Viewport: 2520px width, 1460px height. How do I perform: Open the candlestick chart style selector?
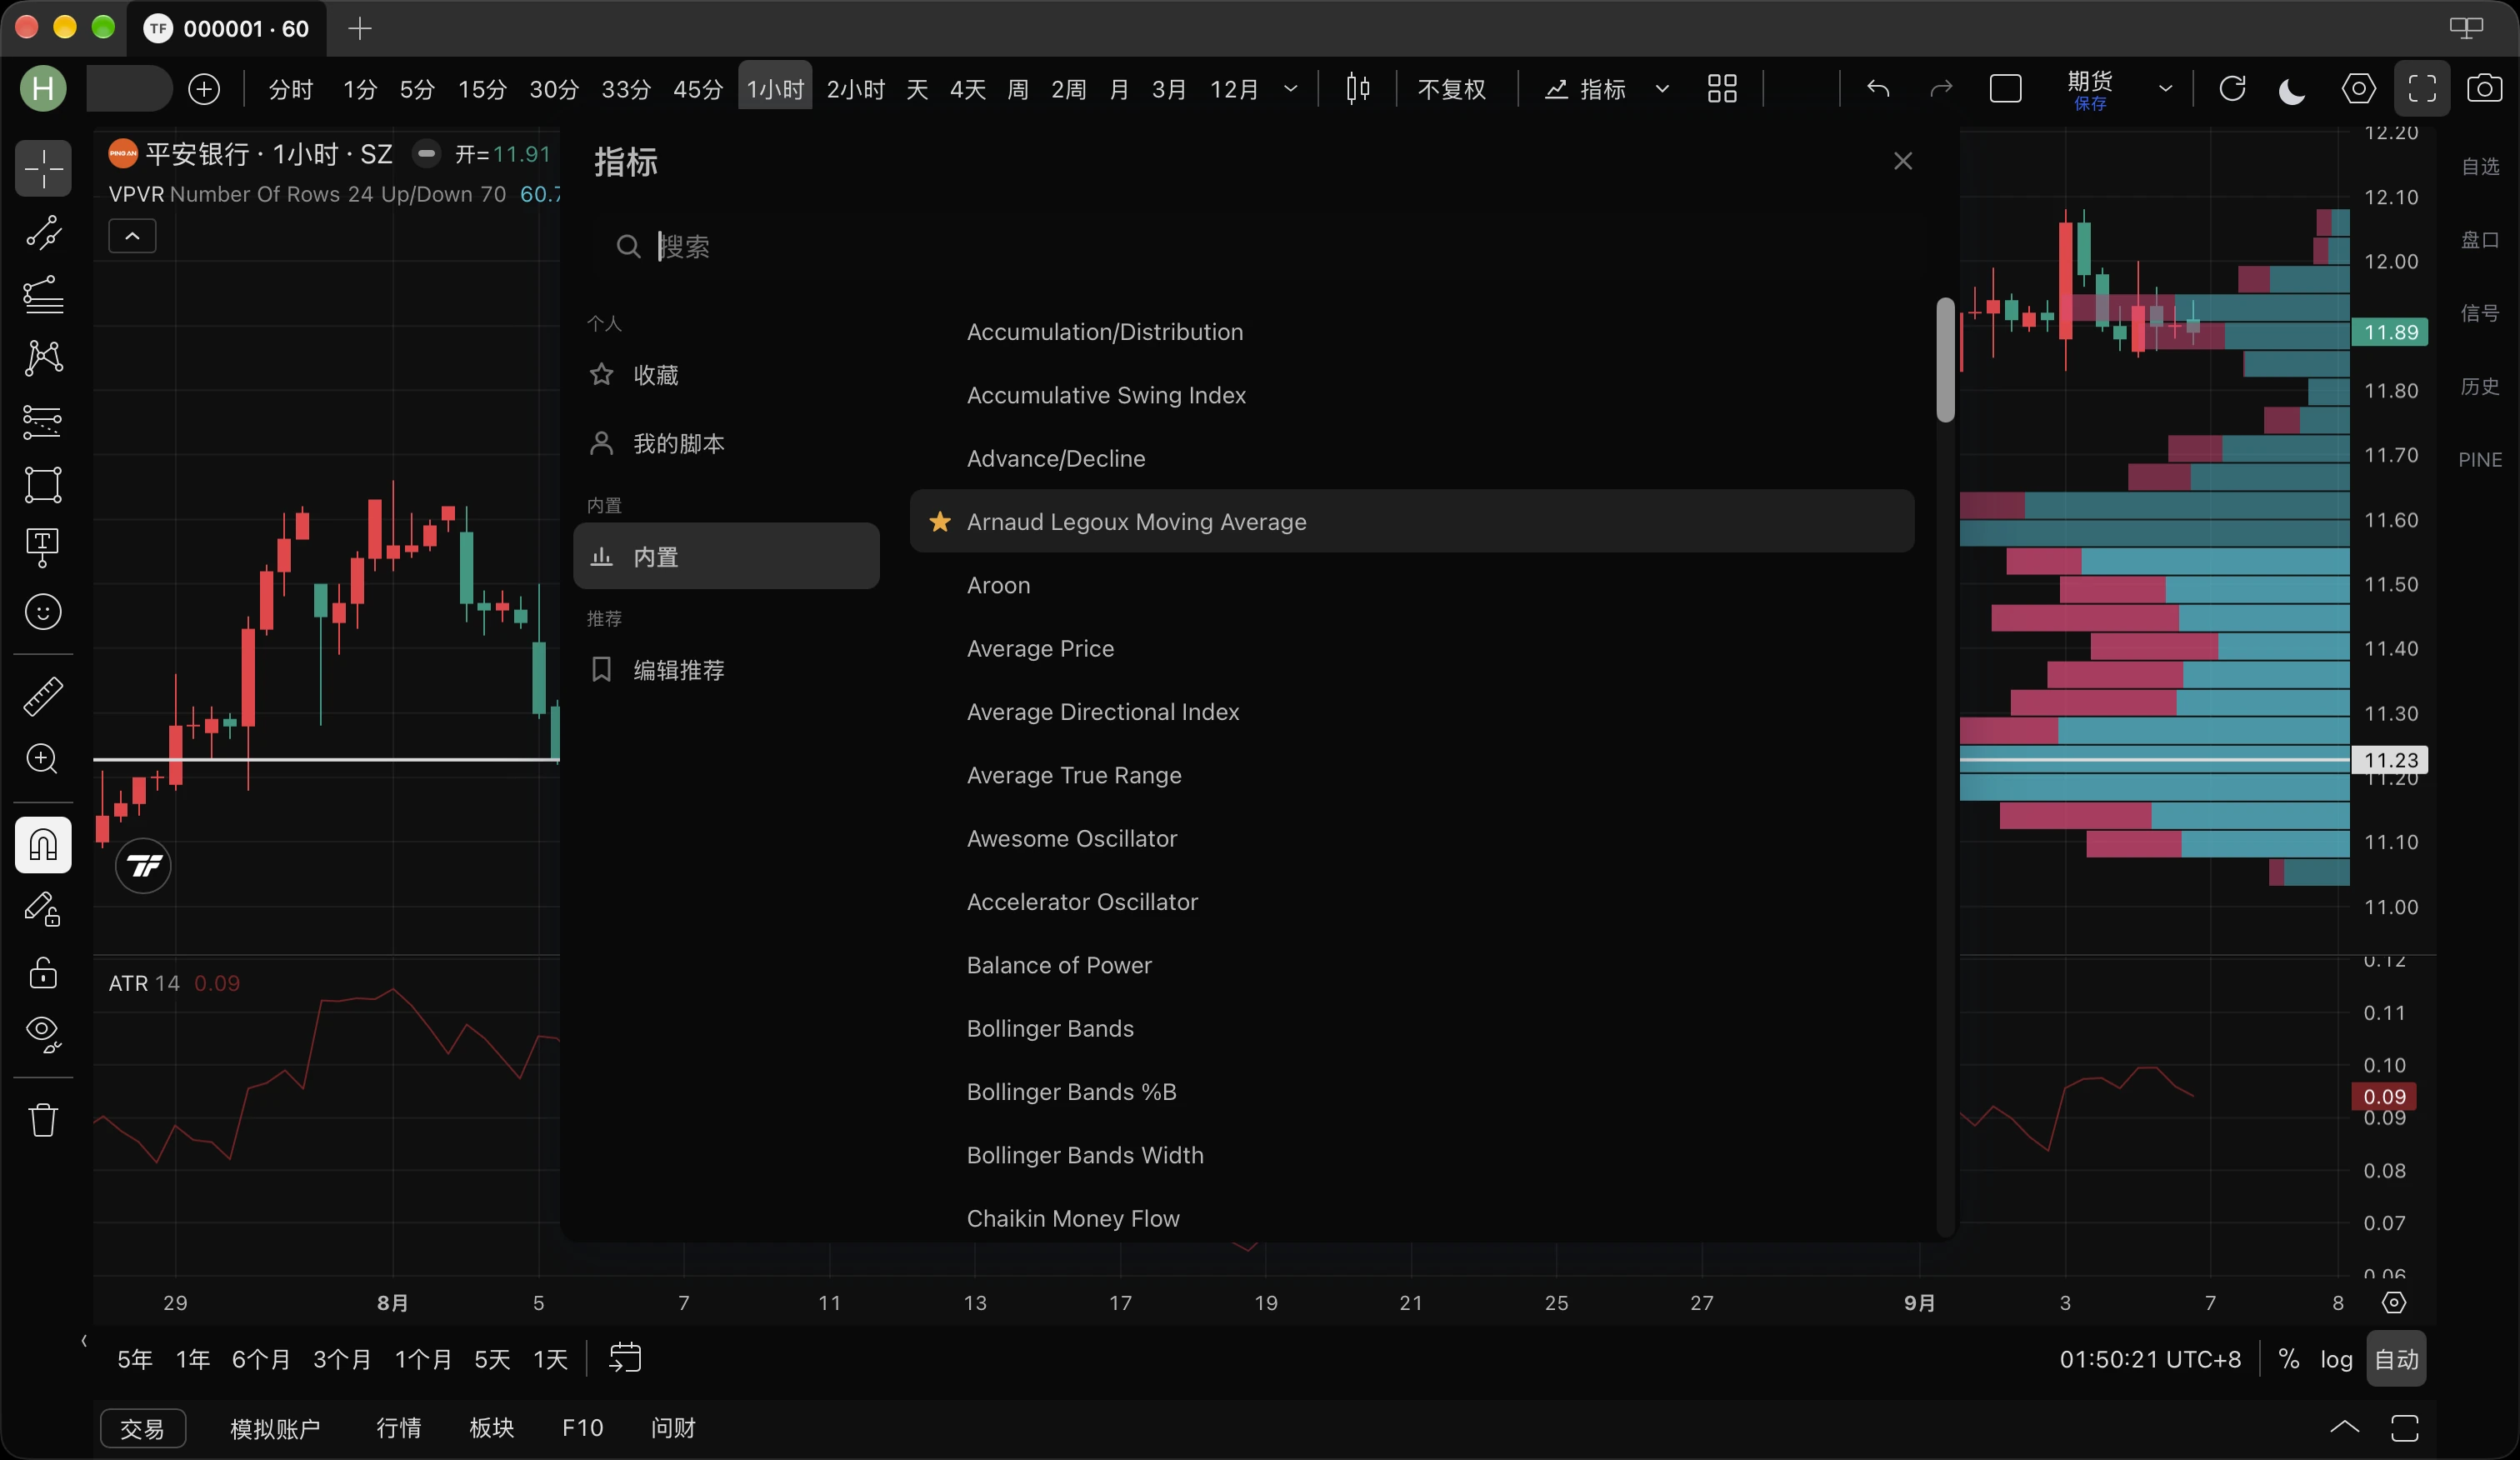(1357, 89)
